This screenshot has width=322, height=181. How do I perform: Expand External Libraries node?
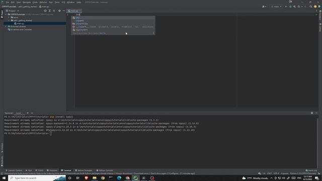(x=6, y=27)
